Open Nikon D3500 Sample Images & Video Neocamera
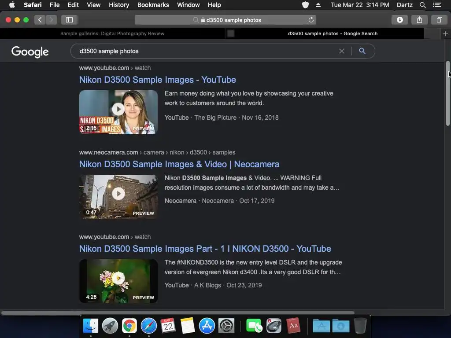This screenshot has width=451, height=338. click(179, 164)
